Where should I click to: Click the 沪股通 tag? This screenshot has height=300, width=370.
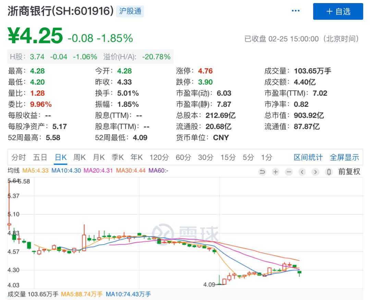[x=130, y=11]
